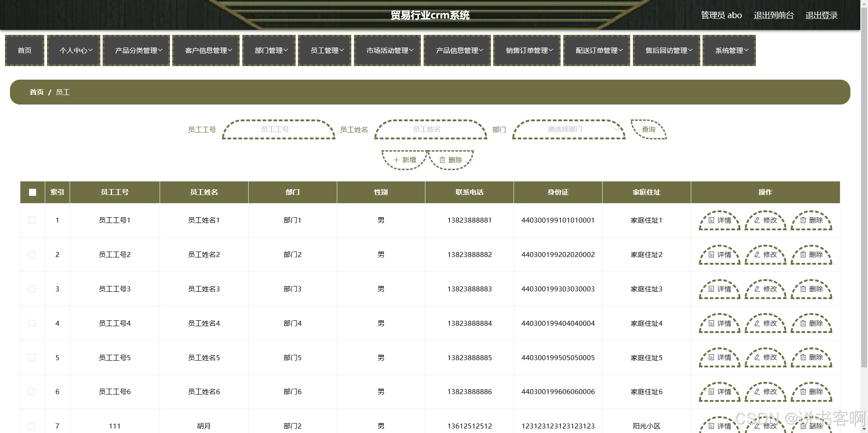Viewport: 868px width, 433px height.
Task: Check the box for row 员工工号4
Action: (x=32, y=324)
